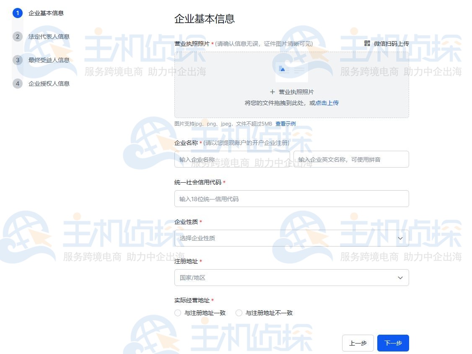Click the chevron arrow on 国家/地区 selector
Screen dimensions: 472x354
click(400, 278)
